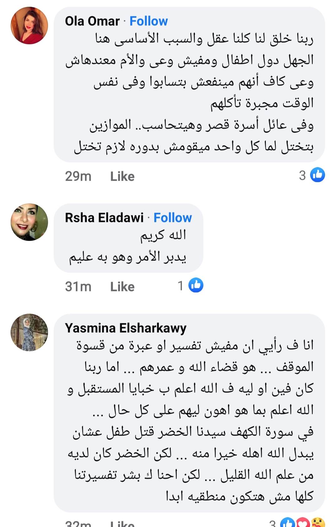The image size is (336, 527).
Task: Tap the red heart reaction on Yasmina Elsharkawy's comment
Action: (302, 523)
